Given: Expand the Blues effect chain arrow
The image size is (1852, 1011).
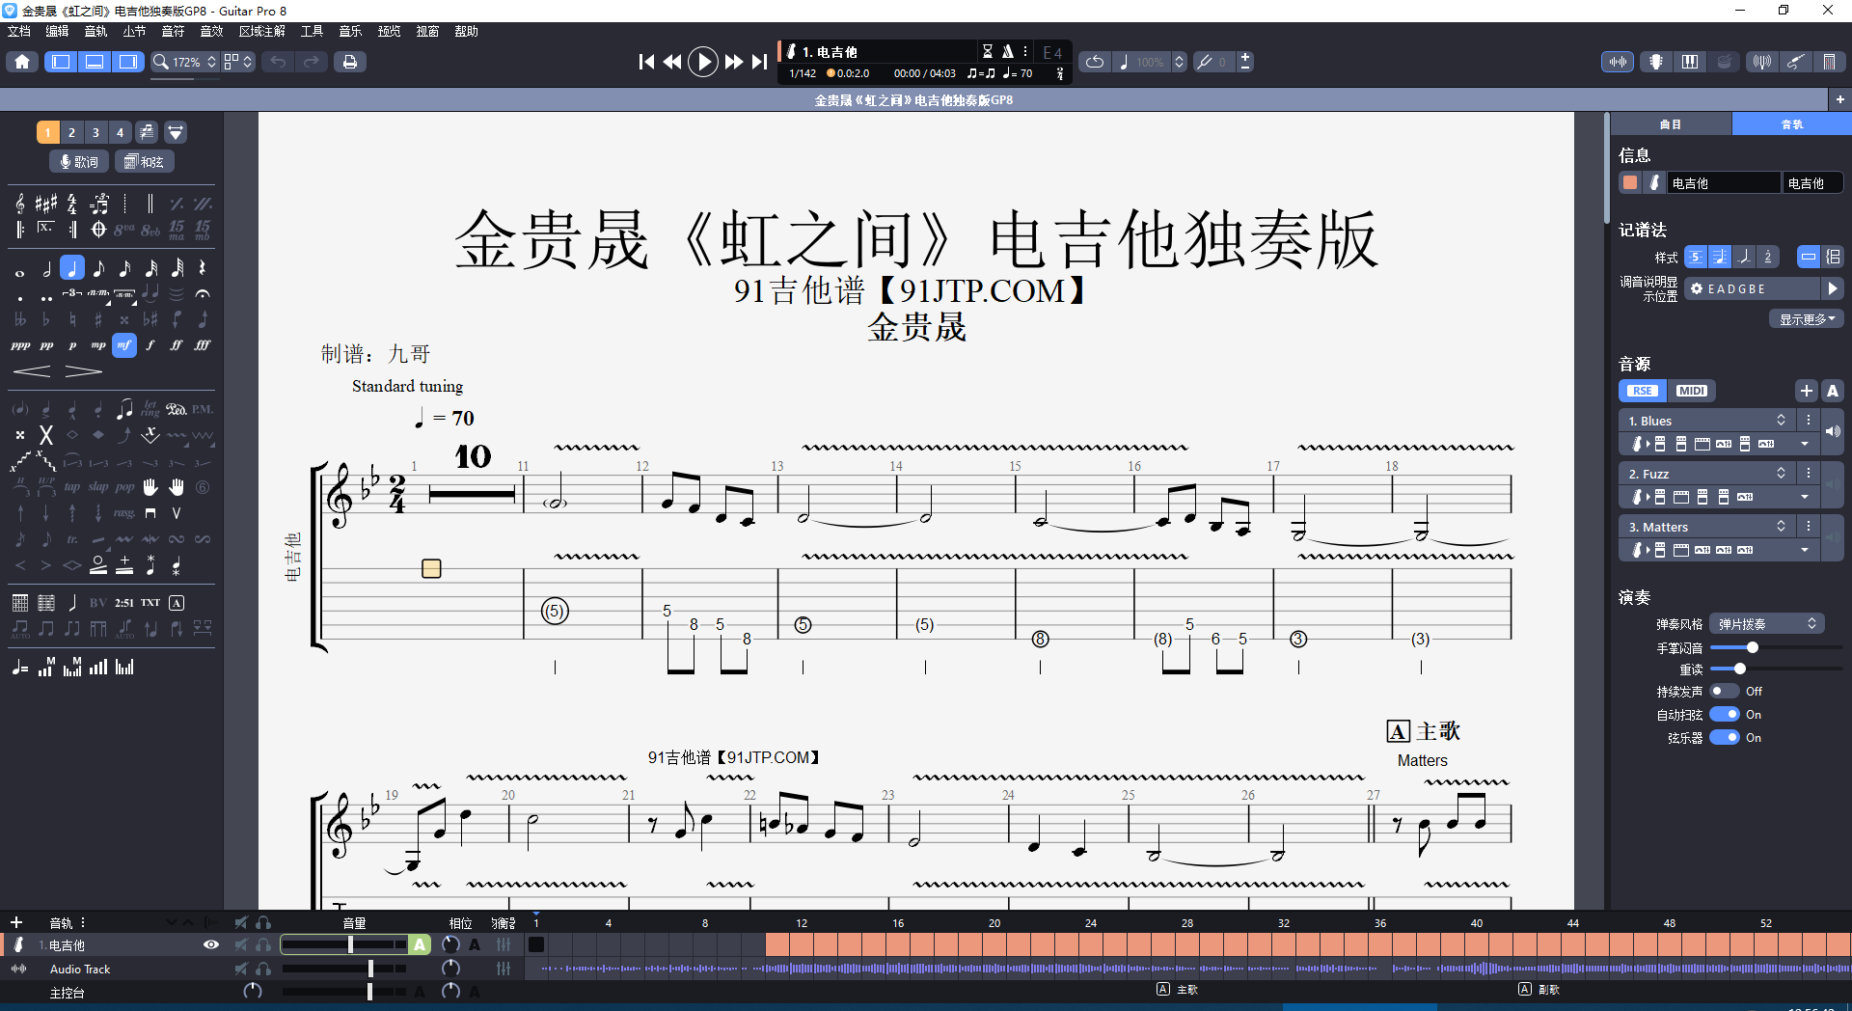Looking at the screenshot, I should (x=1804, y=444).
